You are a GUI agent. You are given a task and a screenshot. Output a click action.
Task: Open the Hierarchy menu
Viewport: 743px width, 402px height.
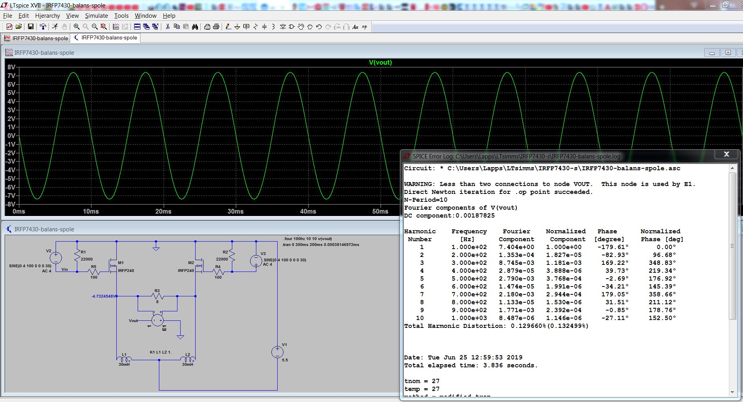click(x=47, y=16)
